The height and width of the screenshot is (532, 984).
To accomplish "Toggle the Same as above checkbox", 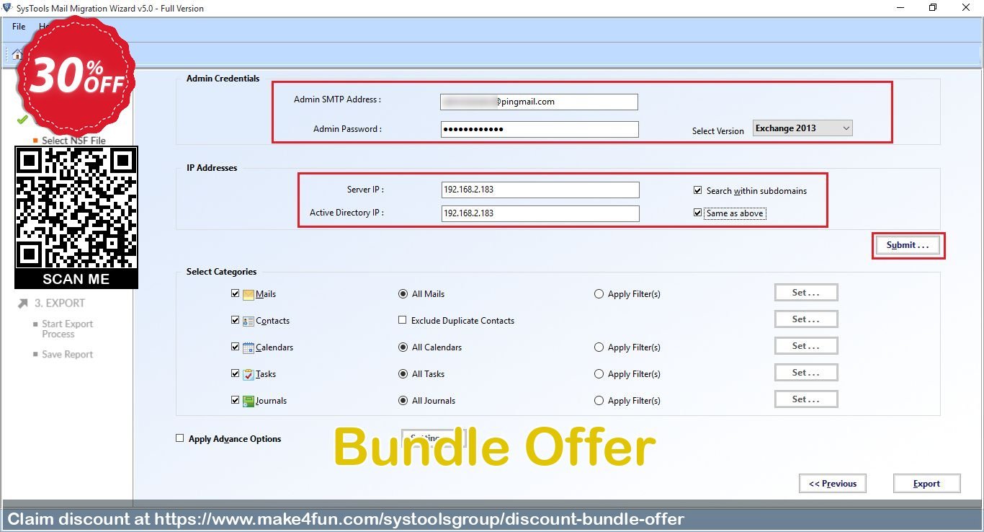I will click(697, 213).
